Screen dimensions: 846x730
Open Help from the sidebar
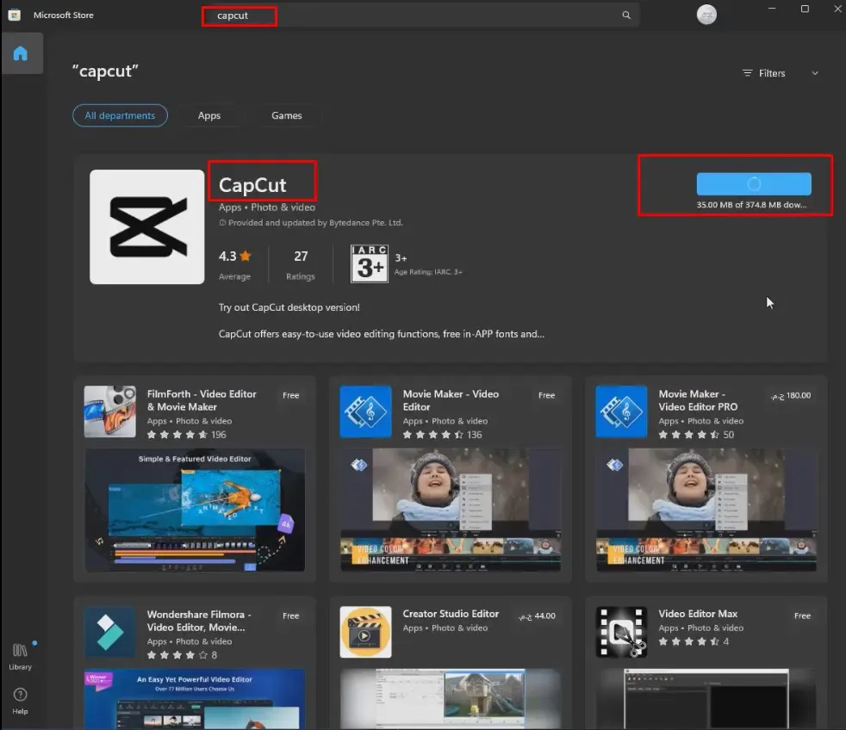(x=20, y=701)
